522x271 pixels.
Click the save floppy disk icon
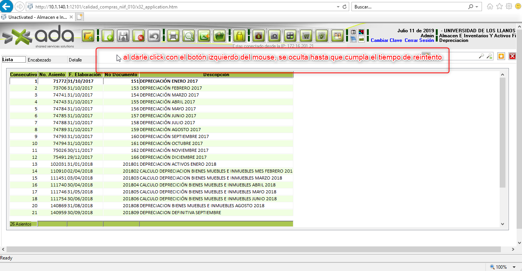tap(123, 36)
